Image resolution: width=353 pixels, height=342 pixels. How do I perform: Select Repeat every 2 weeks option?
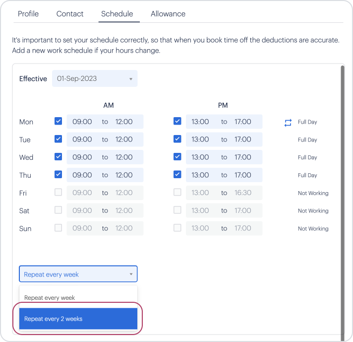click(x=78, y=319)
